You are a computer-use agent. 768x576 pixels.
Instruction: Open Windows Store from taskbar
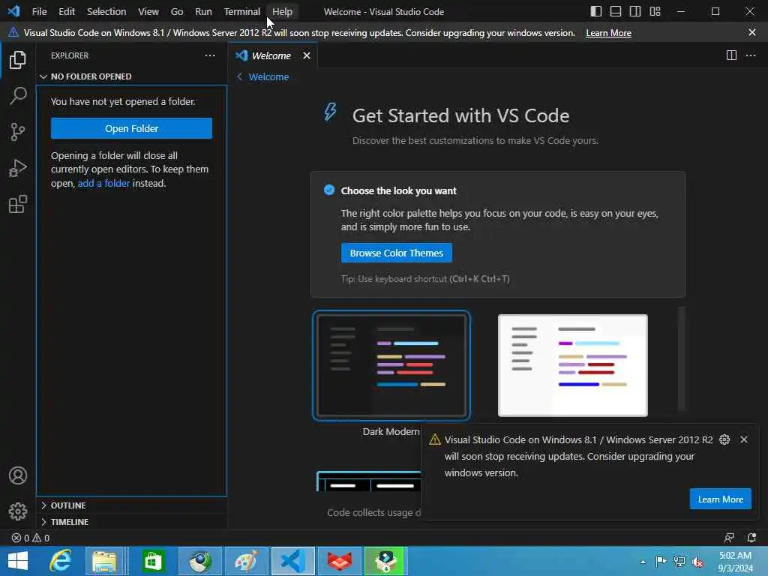(153, 561)
